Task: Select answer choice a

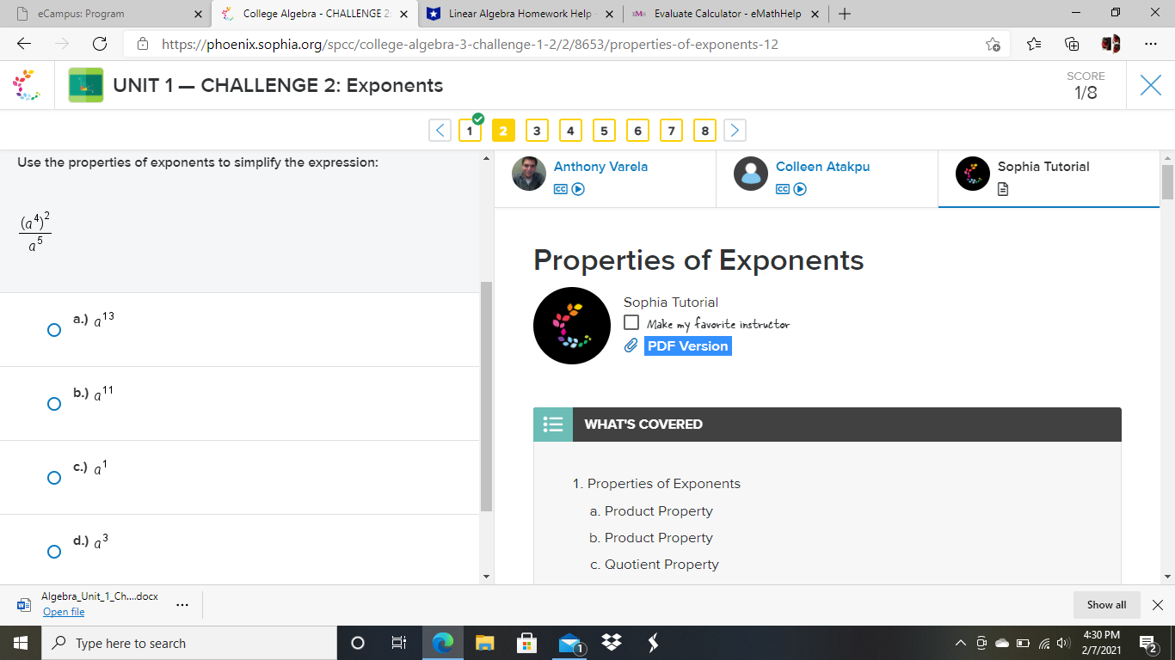Action: pos(54,329)
